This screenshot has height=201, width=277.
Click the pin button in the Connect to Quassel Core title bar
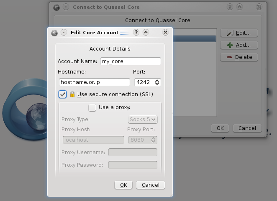click(x=66, y=7)
